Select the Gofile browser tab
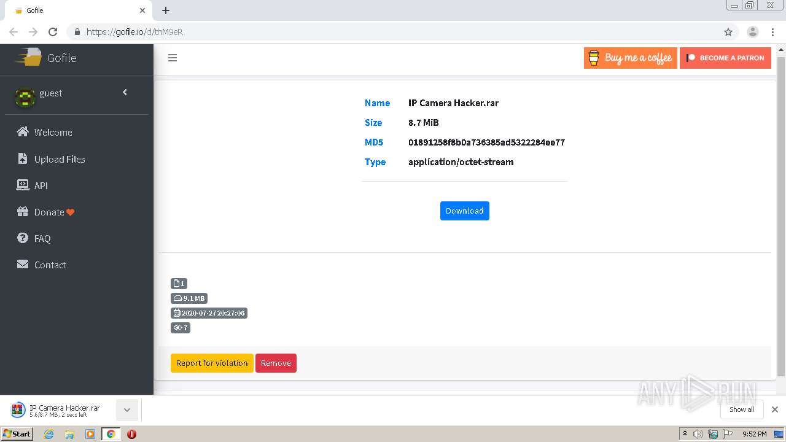The width and height of the screenshot is (786, 442). tap(80, 10)
